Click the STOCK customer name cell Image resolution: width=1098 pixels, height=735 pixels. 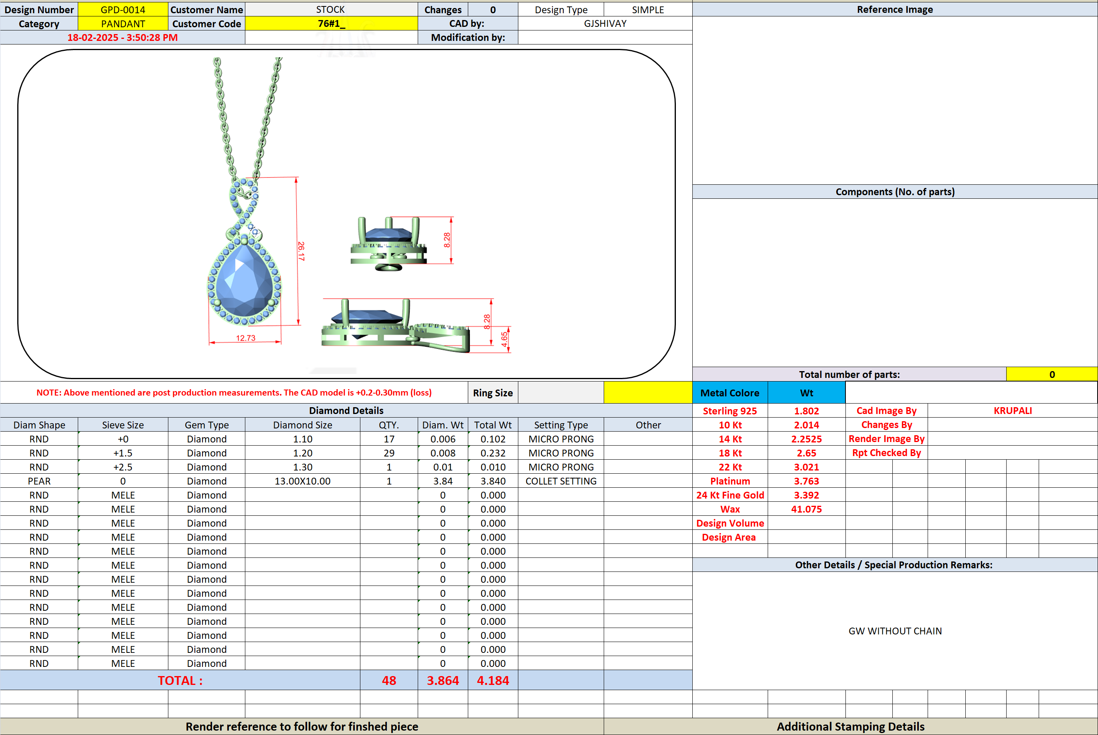point(331,9)
